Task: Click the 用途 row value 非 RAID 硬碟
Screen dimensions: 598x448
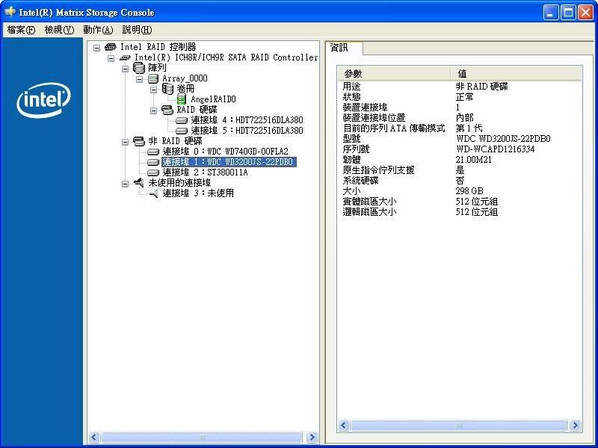Action: 481,87
